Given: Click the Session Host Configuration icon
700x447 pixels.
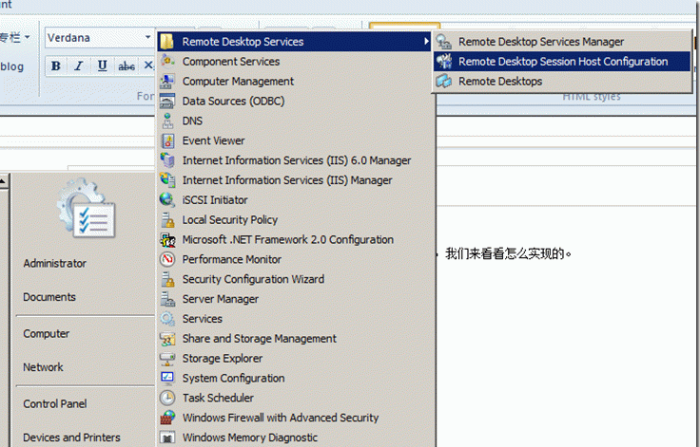Looking at the screenshot, I should [444, 61].
